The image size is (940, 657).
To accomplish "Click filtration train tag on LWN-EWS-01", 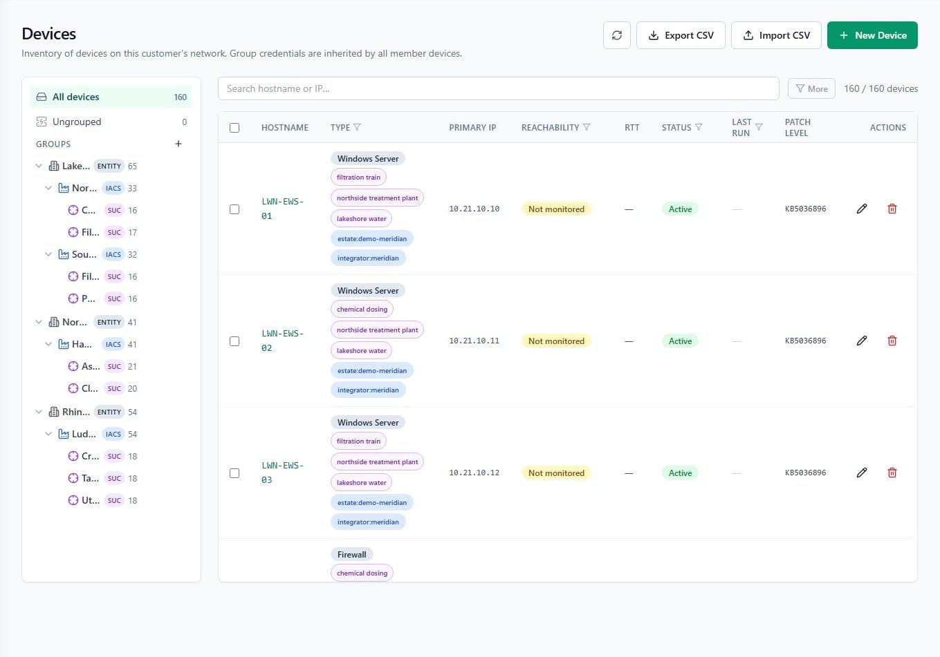I will pos(358,178).
